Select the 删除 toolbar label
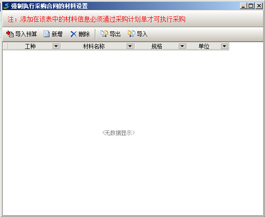265x217 pixels. click(84, 34)
